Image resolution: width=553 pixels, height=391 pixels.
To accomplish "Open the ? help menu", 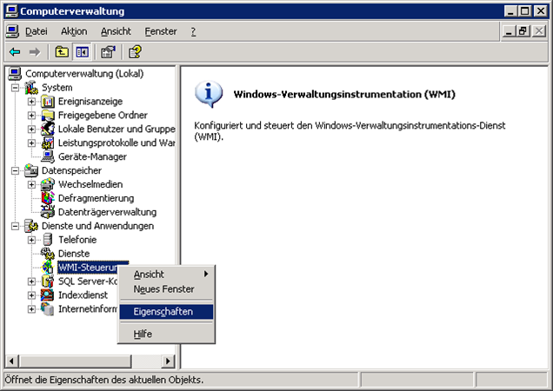I will pyautogui.click(x=193, y=31).
